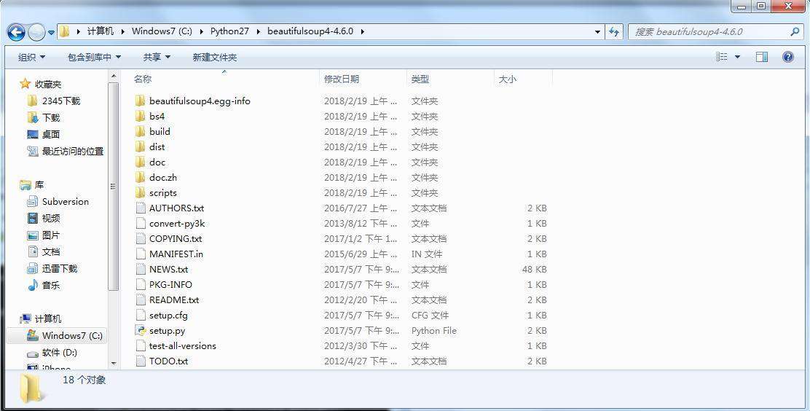810x411 pixels.
Task: Select TODO.txt file name
Action: coord(168,361)
